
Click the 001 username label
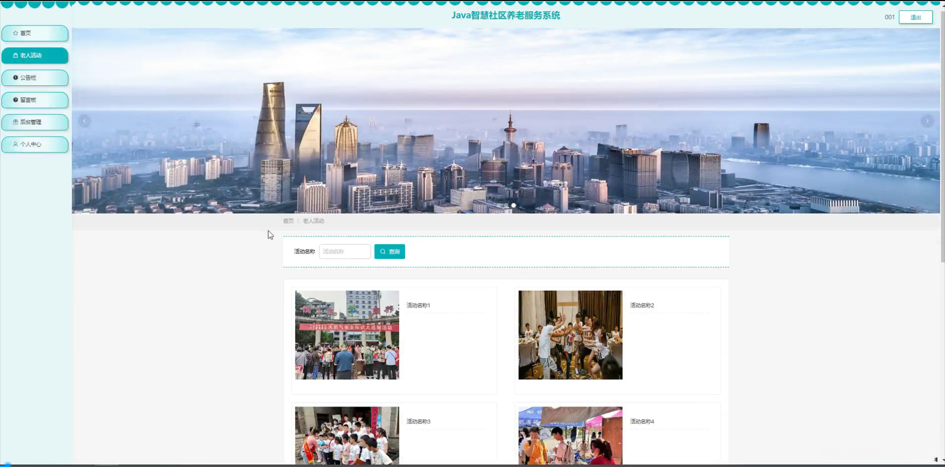pos(889,17)
